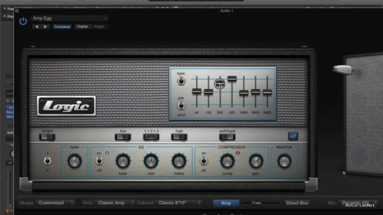Click the MASTER volume knob
Image resolution: width=383 pixels, height=215 pixels.
tap(284, 161)
